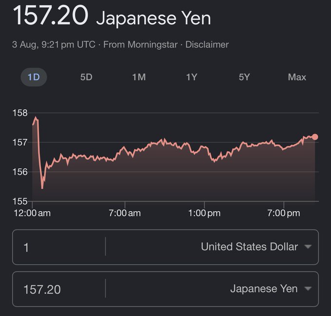The image size is (331, 316).
Task: Switch to the 5D time range
Action: coord(86,77)
